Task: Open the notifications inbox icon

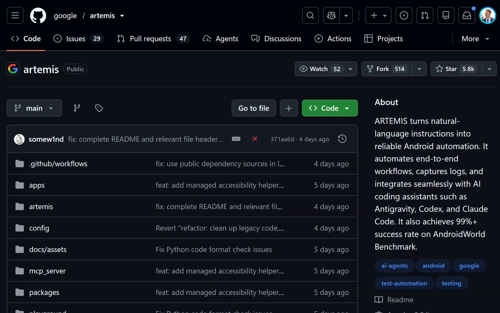Action: [467, 15]
